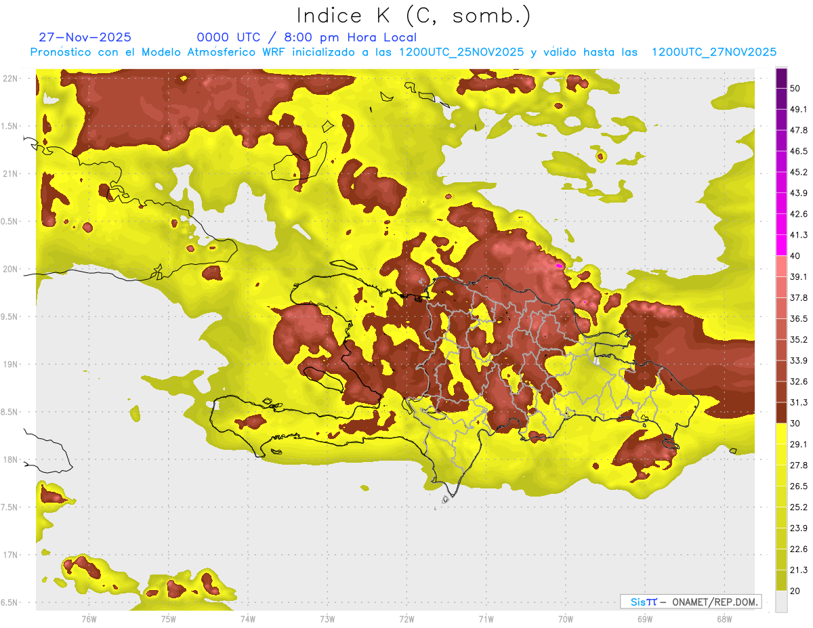Click the '21.3' colorbar value

coord(799,570)
